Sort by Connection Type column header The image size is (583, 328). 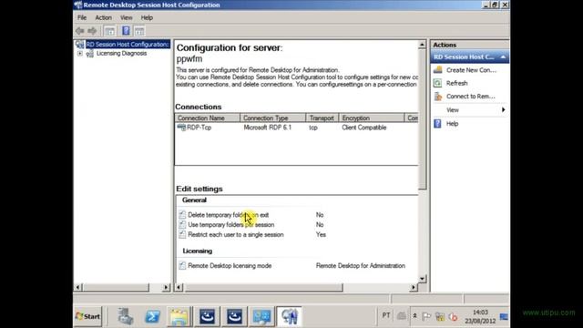[273, 118]
